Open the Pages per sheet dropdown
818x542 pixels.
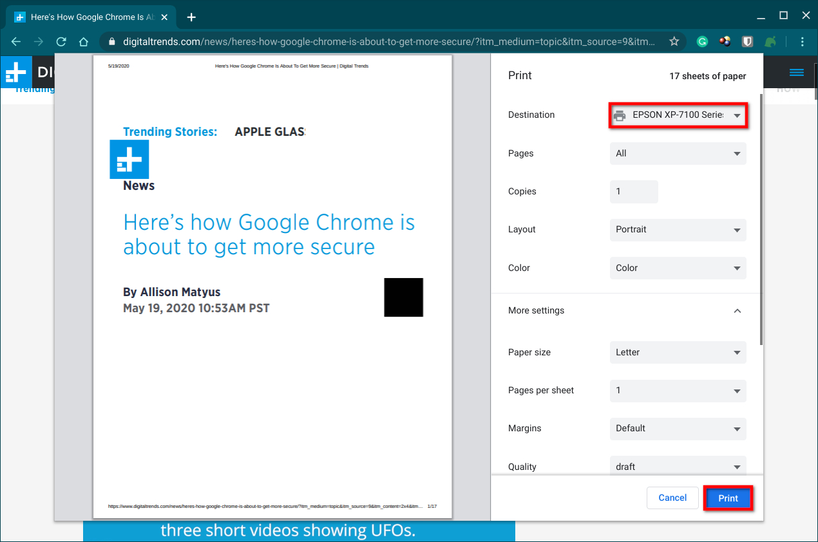click(x=678, y=390)
